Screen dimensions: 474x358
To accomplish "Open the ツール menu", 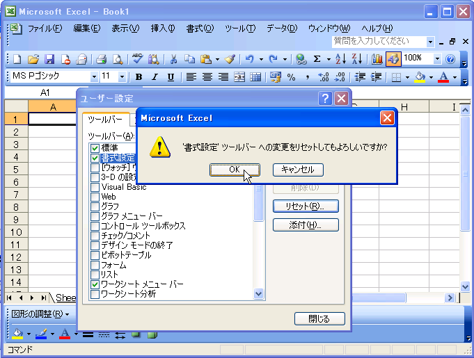I will coord(240,29).
